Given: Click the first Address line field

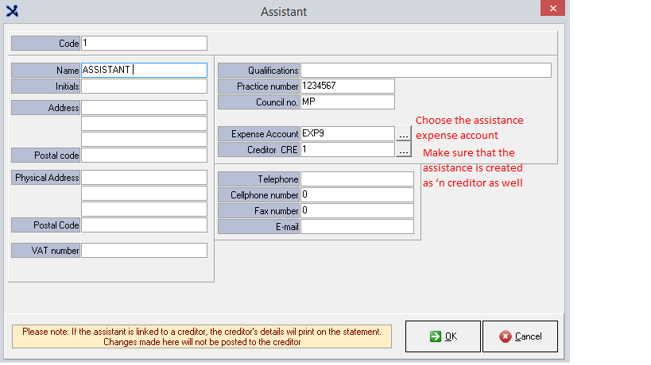Looking at the screenshot, I should tap(144, 108).
